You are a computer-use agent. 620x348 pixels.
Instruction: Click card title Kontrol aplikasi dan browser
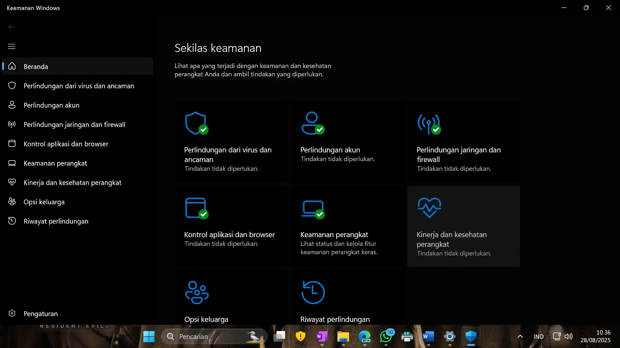pyautogui.click(x=229, y=235)
